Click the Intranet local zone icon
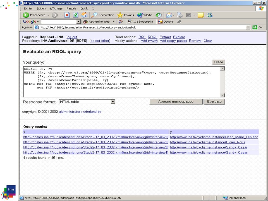This screenshot has height=201, width=268. [x=225, y=198]
